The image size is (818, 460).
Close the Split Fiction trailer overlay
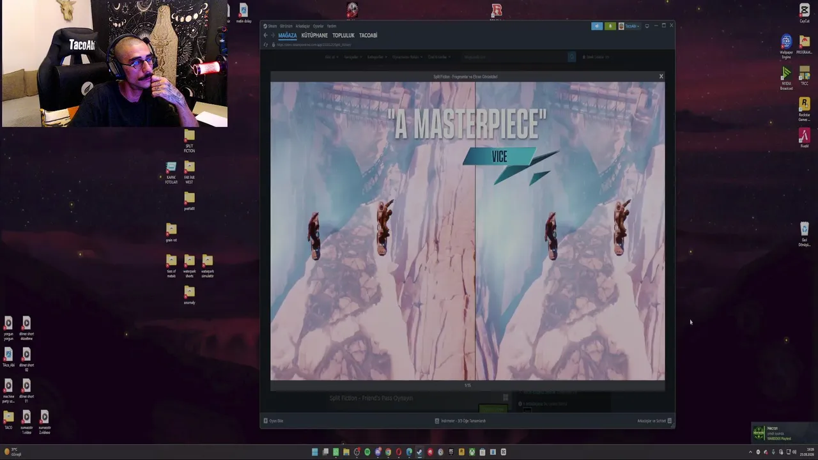coord(661,77)
